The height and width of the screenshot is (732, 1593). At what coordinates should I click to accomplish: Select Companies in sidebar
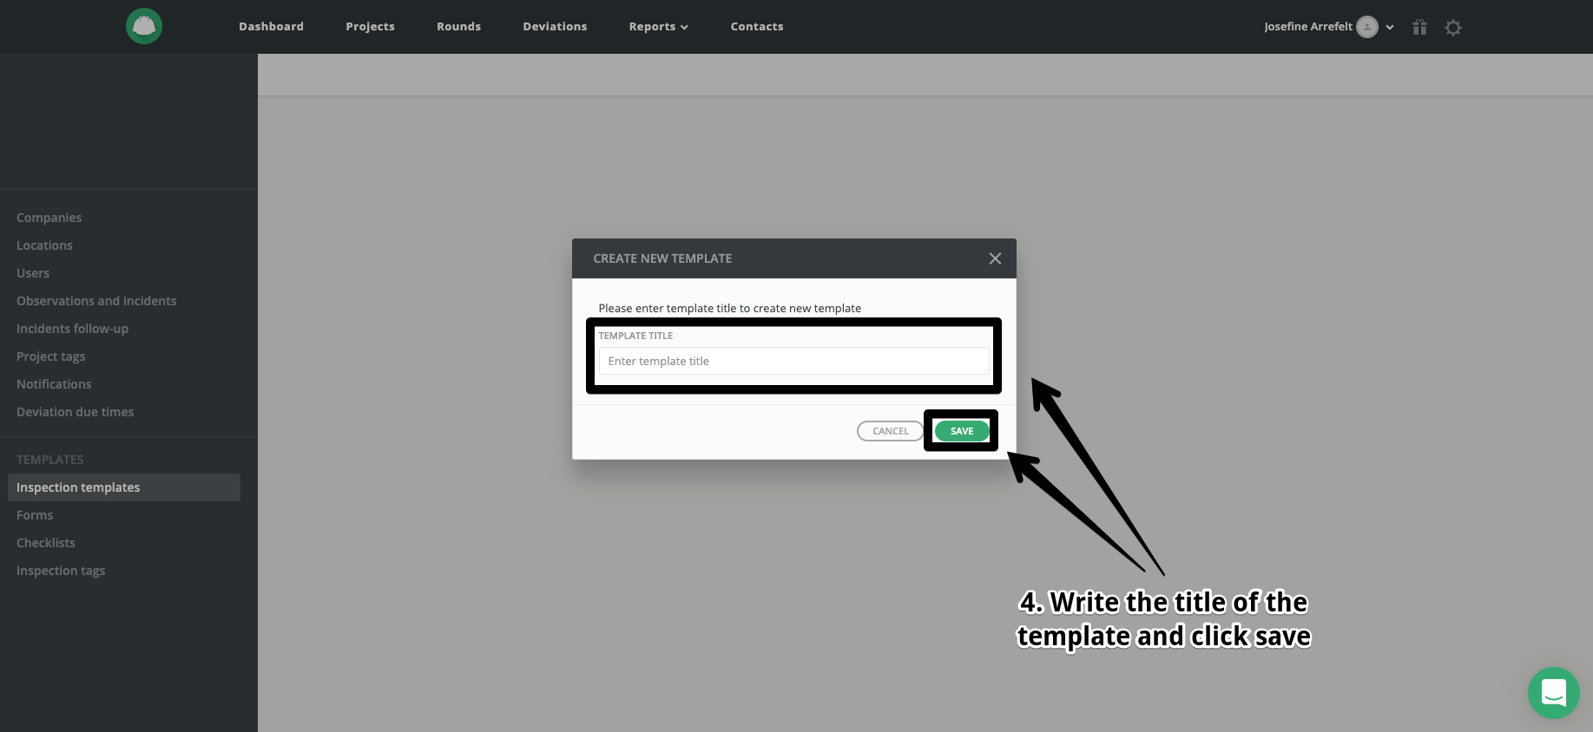point(49,218)
